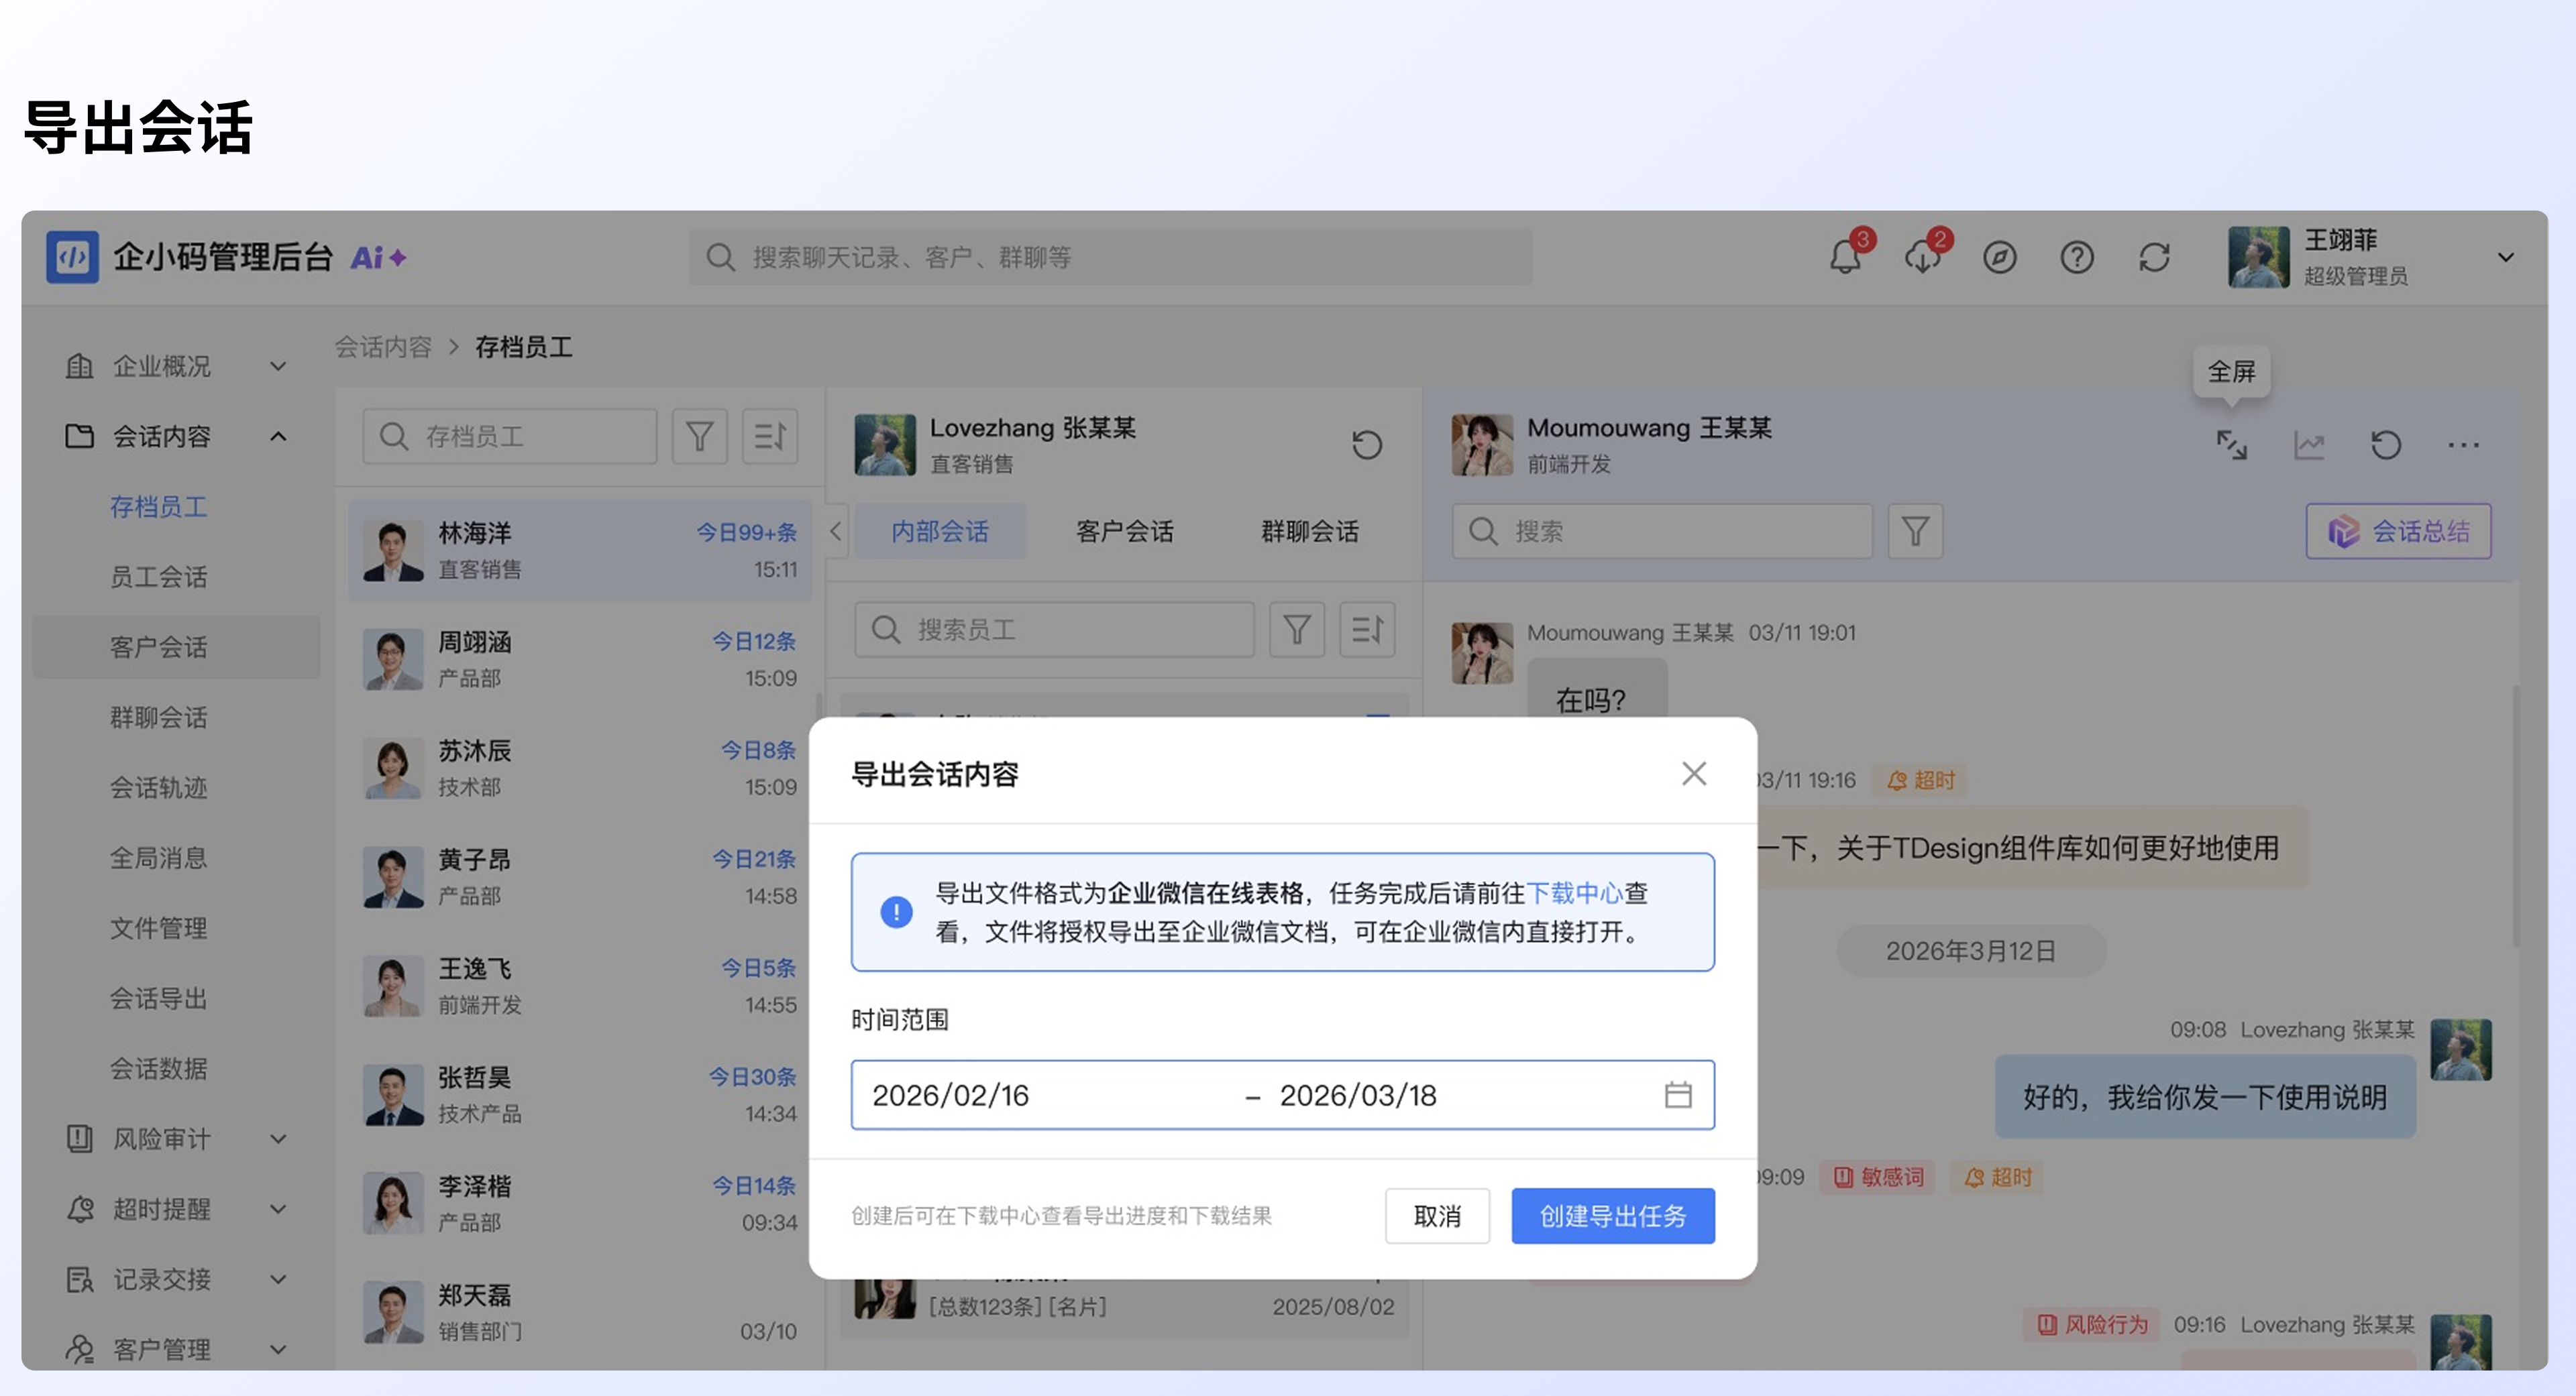Select 会话轨迹 in the sidebar

pyautogui.click(x=159, y=787)
